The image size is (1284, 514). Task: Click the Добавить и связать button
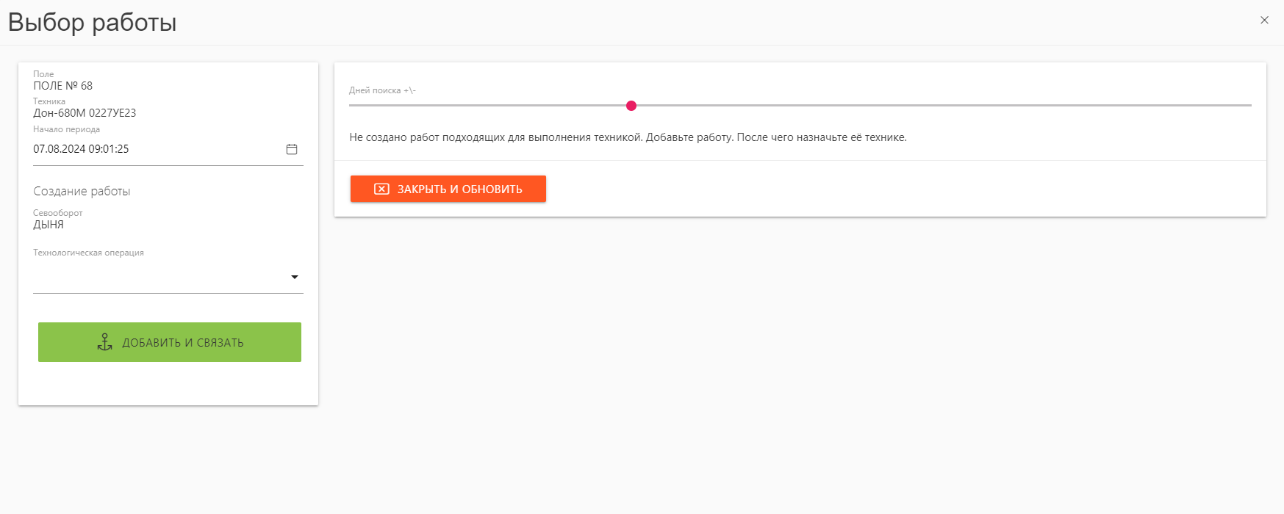pyautogui.click(x=170, y=342)
